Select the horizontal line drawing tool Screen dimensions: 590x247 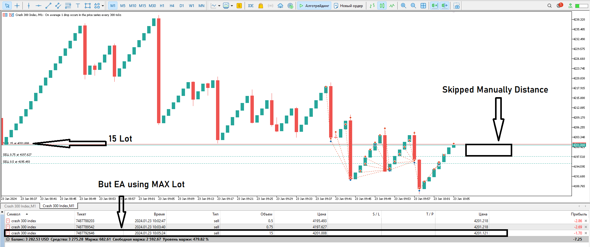[38, 6]
